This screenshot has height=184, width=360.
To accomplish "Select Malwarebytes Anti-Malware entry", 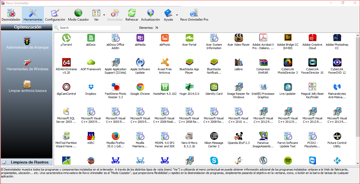I will (x=337, y=91).
